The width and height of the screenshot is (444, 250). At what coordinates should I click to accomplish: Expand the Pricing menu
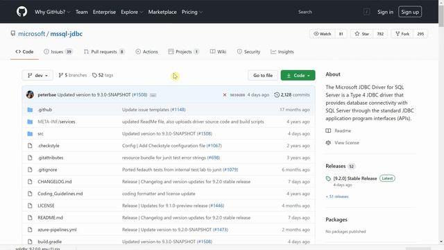pyautogui.click(x=191, y=12)
